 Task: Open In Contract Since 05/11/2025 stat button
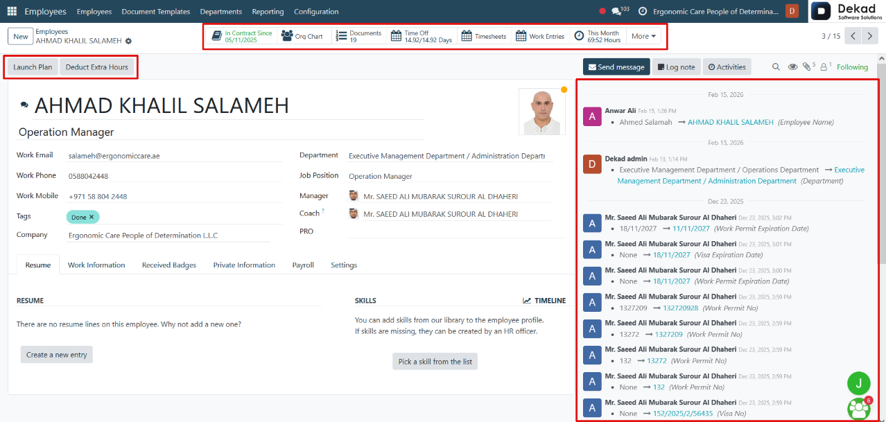(242, 36)
